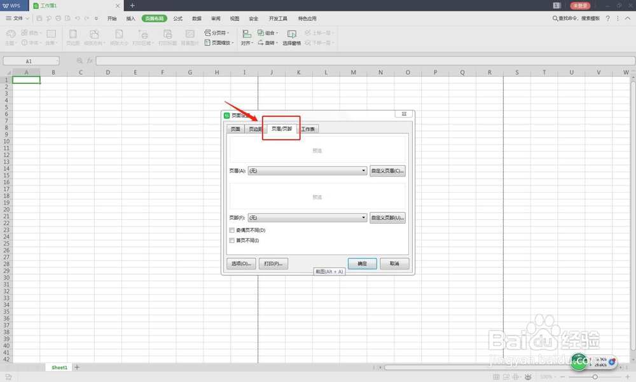Screen dimensions: 636x382
Task: Open the 插入 ribbon tab
Action: point(130,18)
